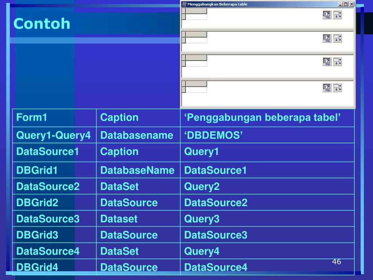
Task: Click the slide number '46'
Action: pos(336,262)
